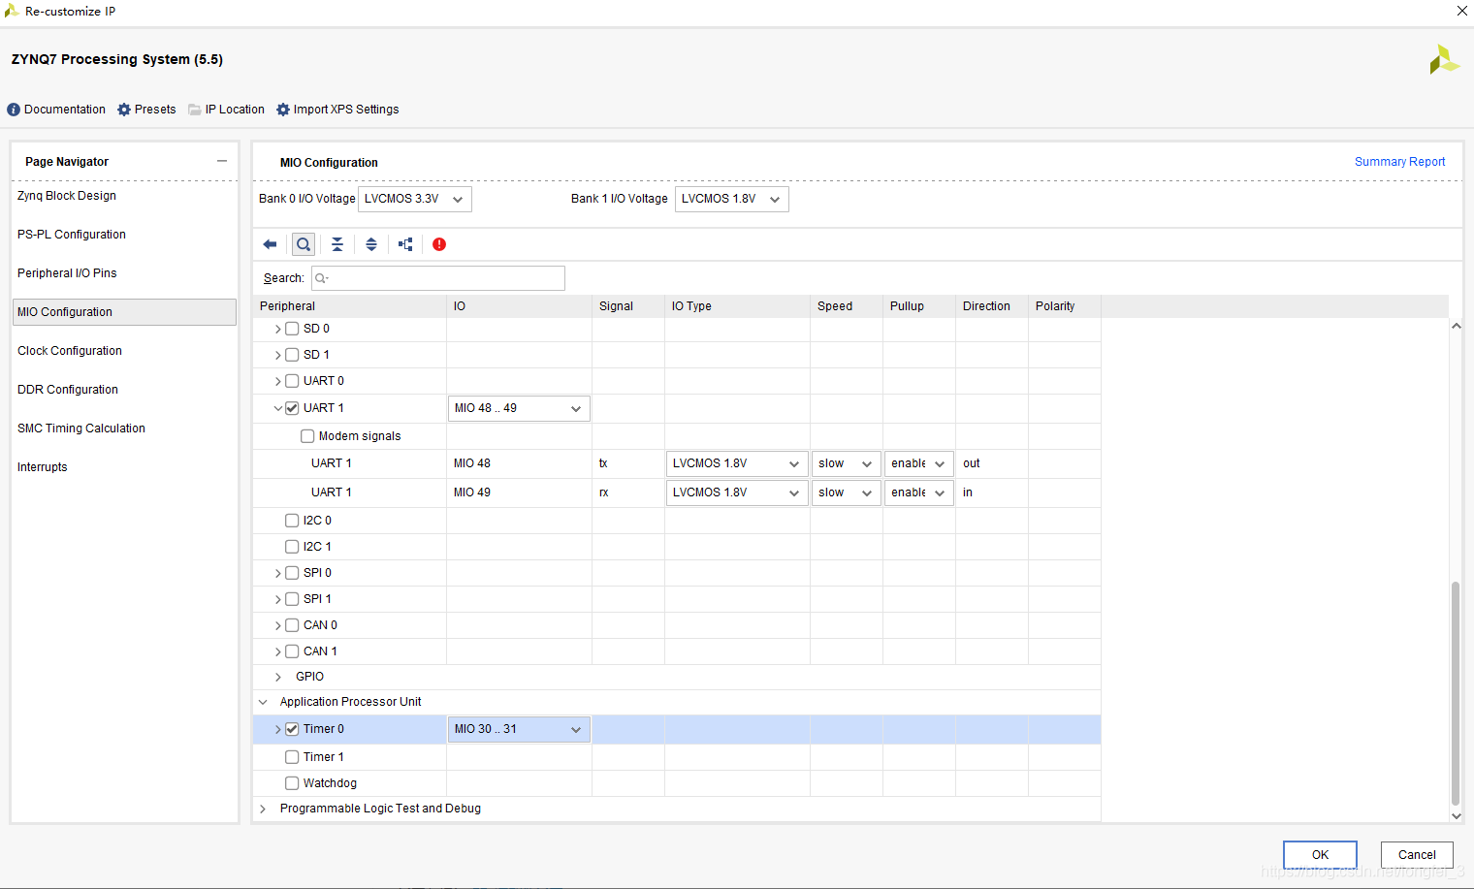The image size is (1474, 889).
Task: Click Import XPS Settings gear
Action: point(337,110)
